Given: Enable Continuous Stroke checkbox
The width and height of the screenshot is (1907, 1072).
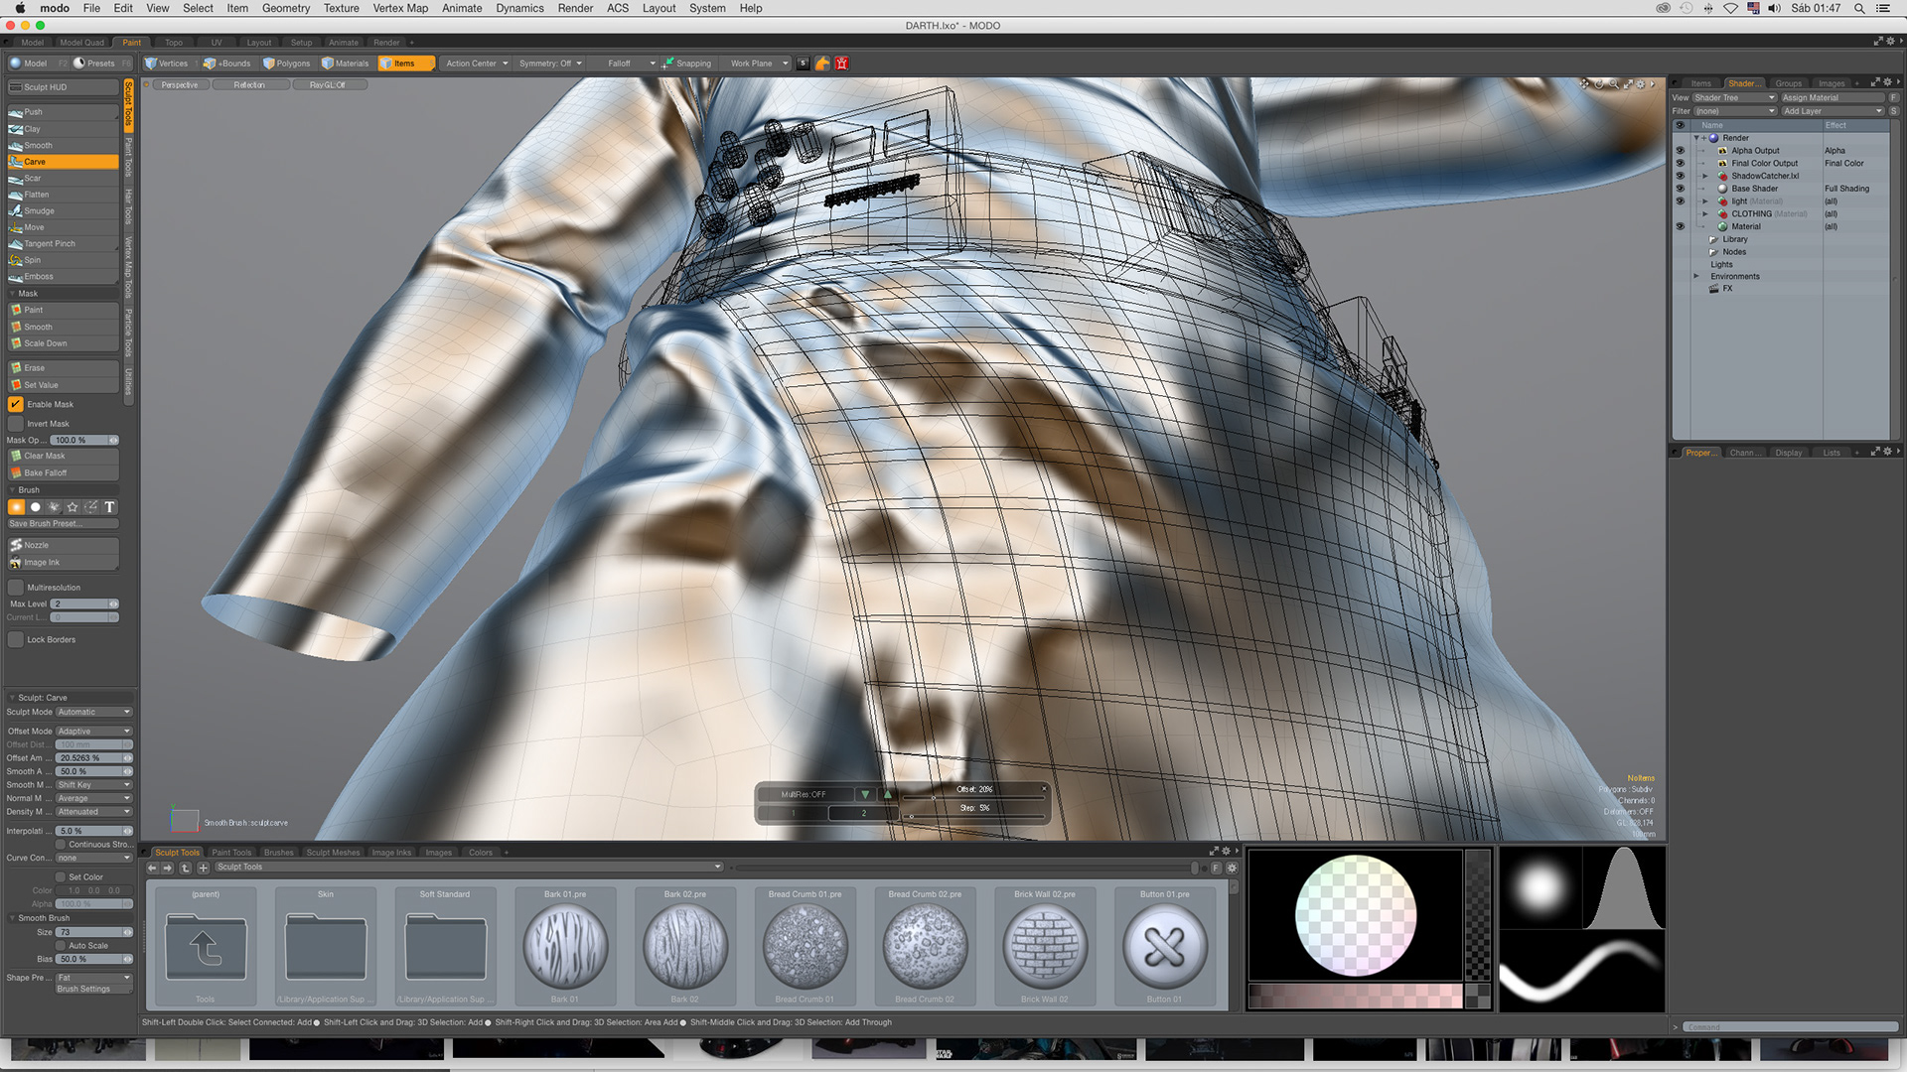Looking at the screenshot, I should click(x=61, y=845).
